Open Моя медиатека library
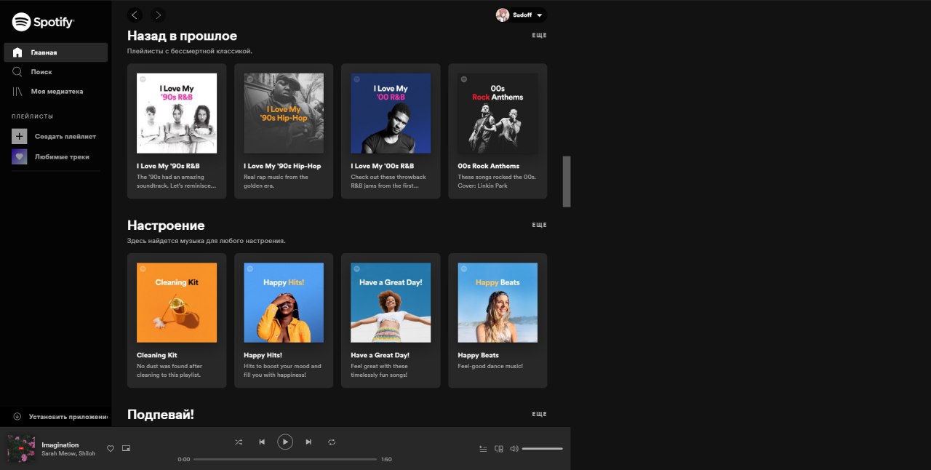Image resolution: width=931 pixels, height=470 pixels. pos(55,92)
